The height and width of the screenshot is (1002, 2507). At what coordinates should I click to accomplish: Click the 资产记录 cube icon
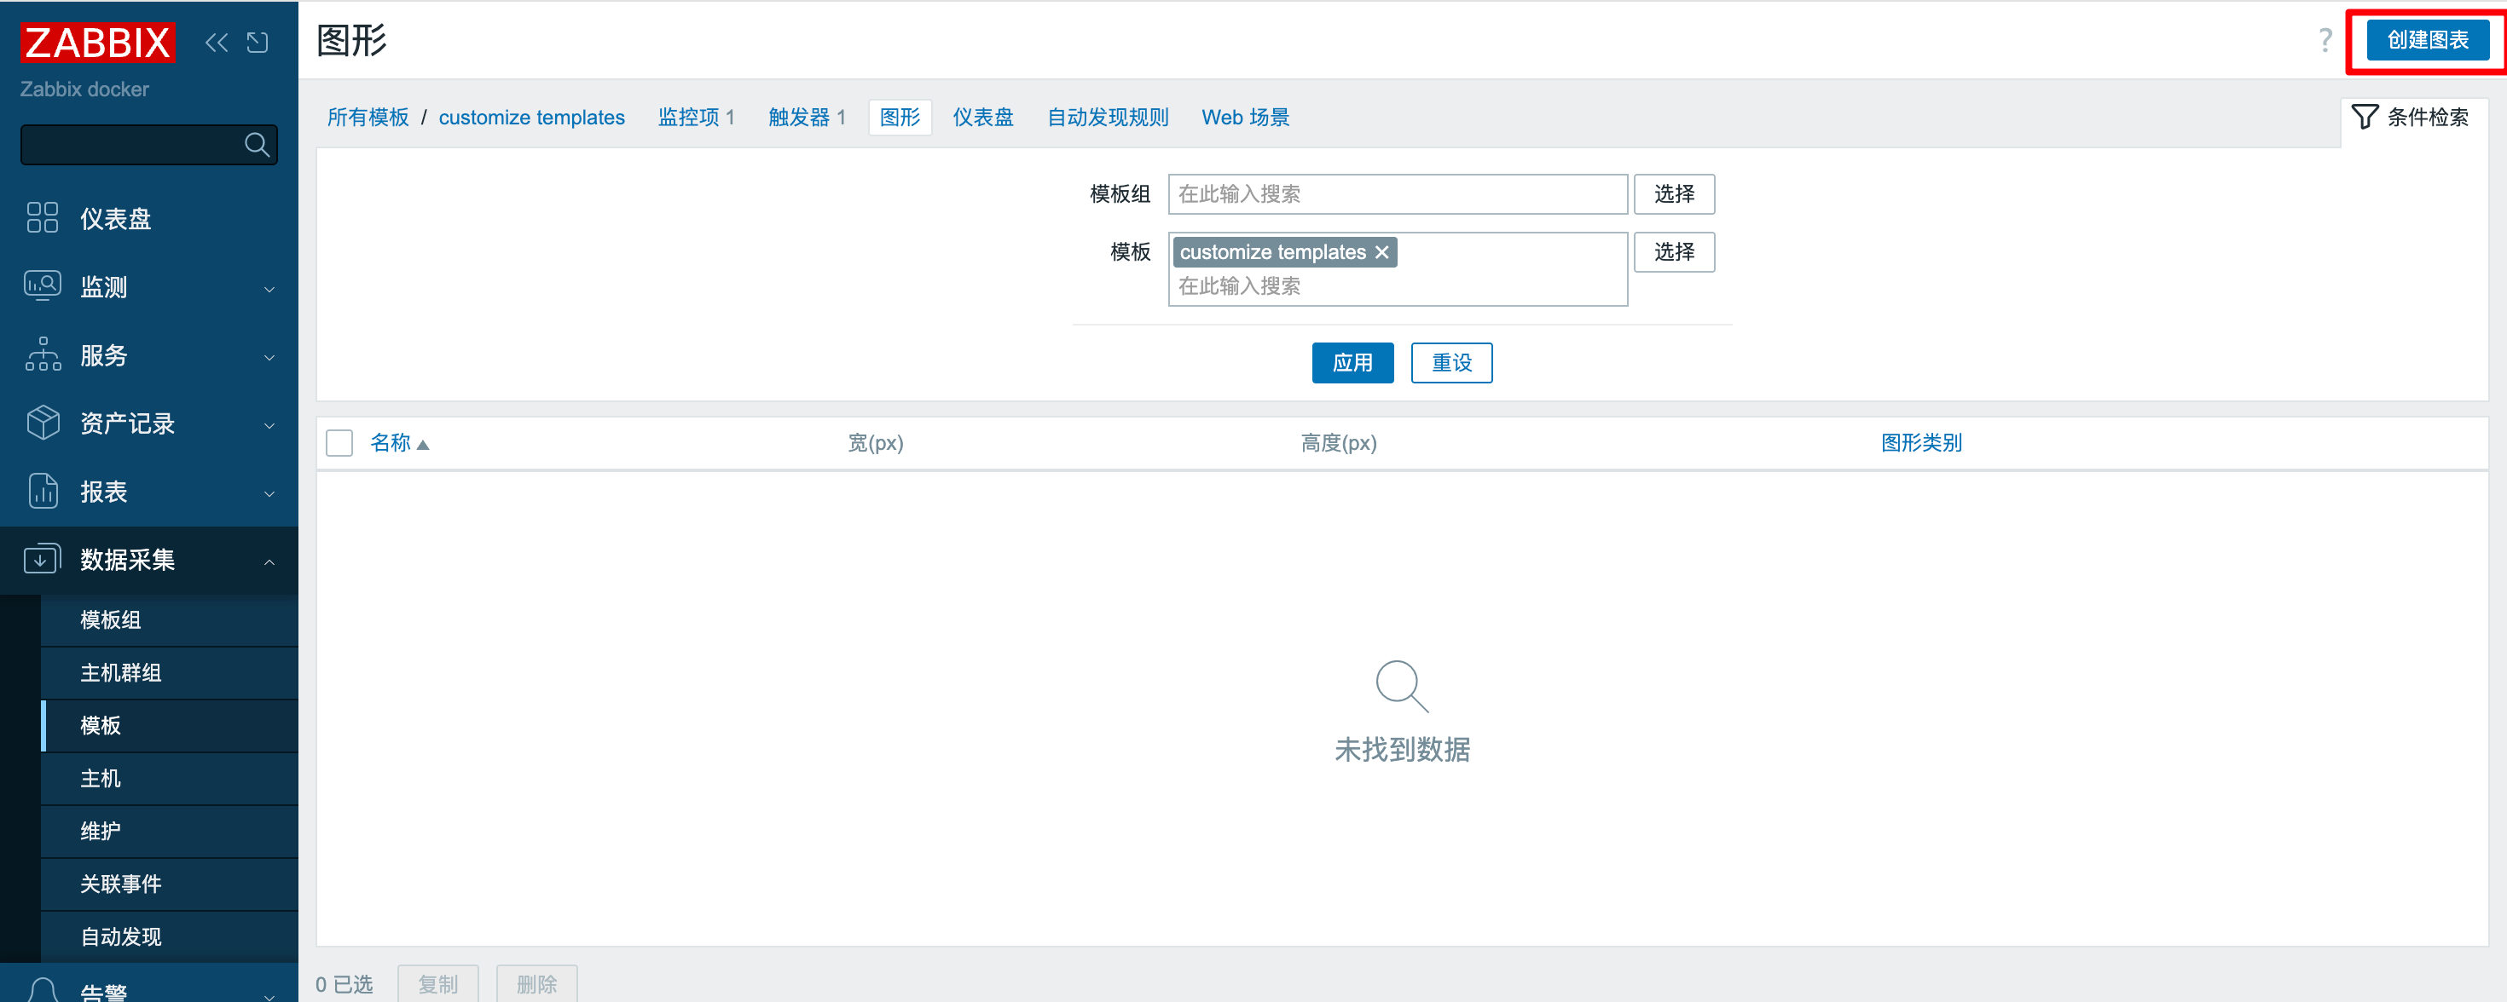coord(43,423)
